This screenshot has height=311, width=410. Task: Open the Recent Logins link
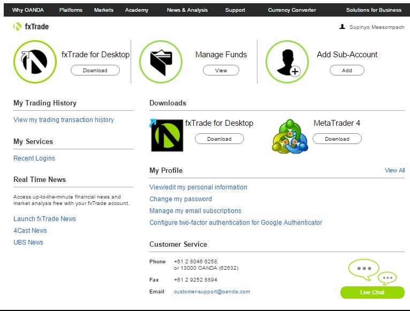point(34,158)
